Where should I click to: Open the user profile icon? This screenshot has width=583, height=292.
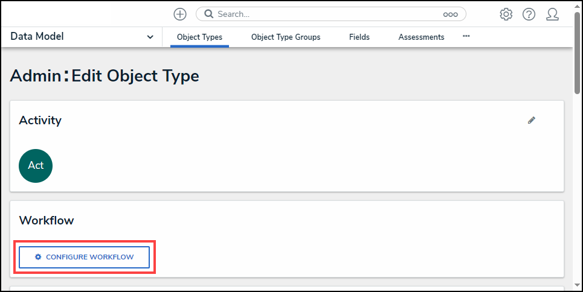[x=552, y=14]
